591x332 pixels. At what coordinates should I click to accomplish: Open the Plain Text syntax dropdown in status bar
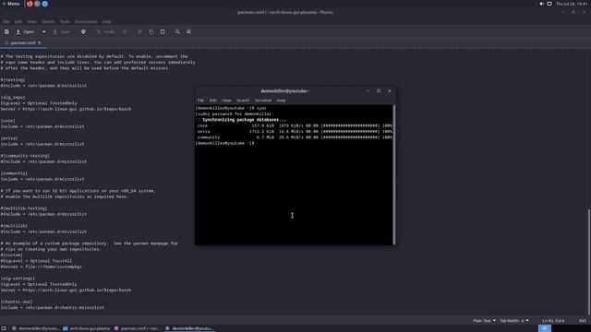[484, 321]
